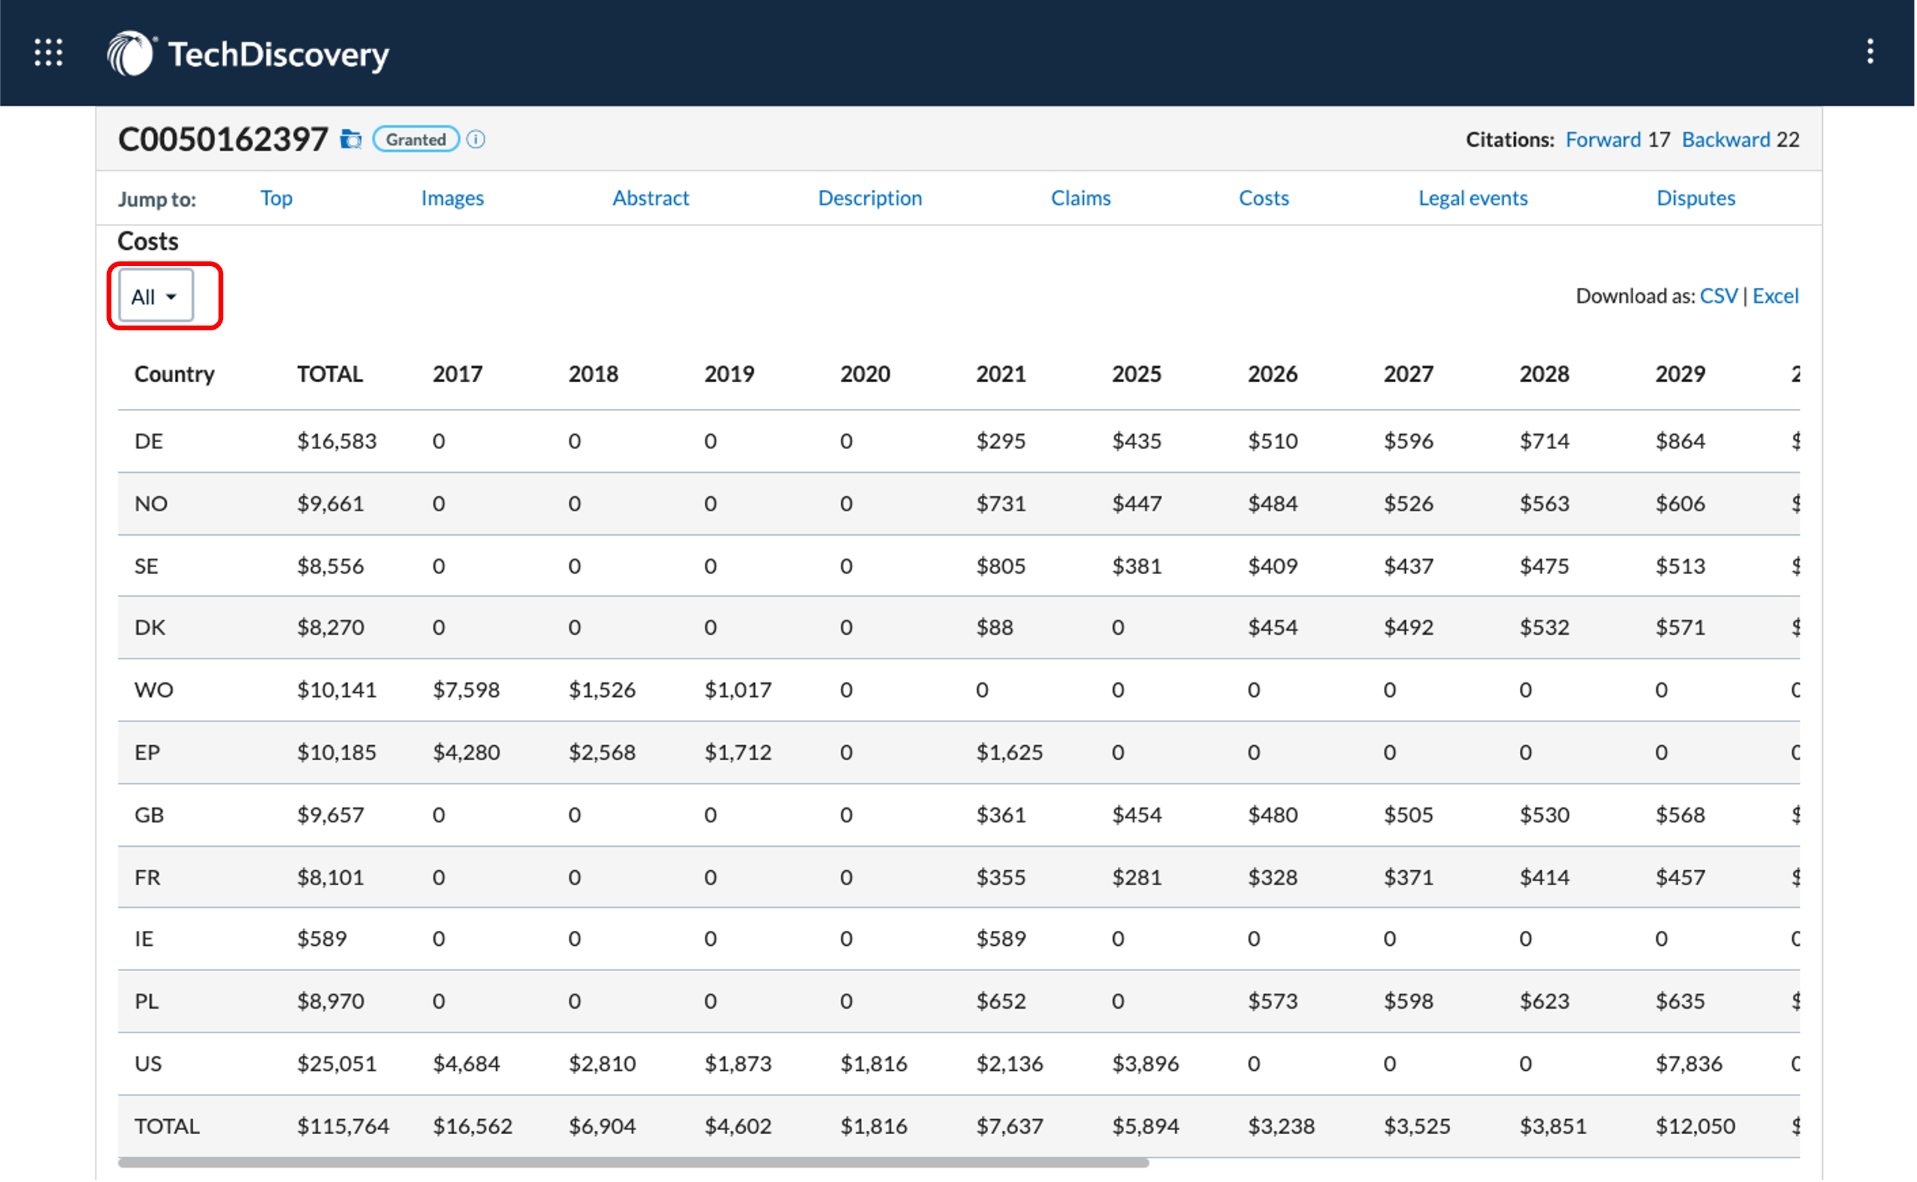Viewport: 1917px width, 1182px height.
Task: Jump to the Top section
Action: (276, 198)
